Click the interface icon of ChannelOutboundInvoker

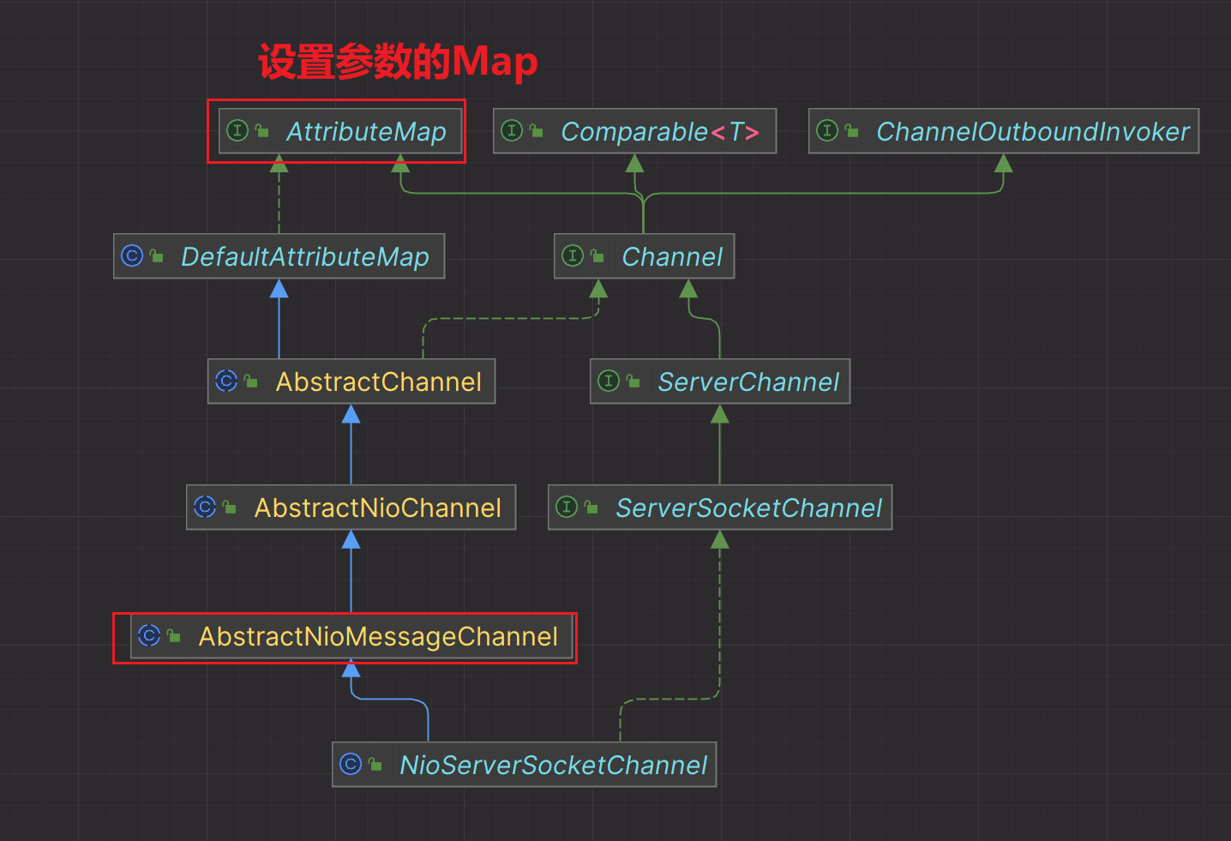[x=827, y=130]
